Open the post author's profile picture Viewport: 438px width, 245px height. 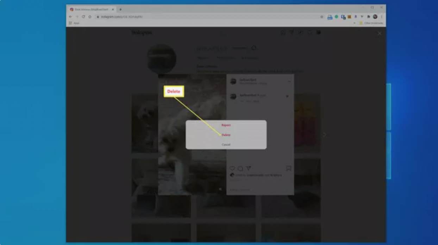[x=233, y=82]
